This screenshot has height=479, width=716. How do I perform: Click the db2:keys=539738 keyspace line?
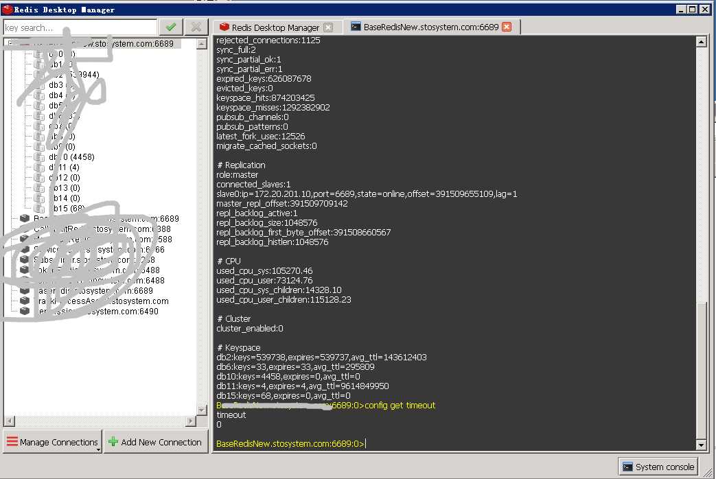point(321,357)
